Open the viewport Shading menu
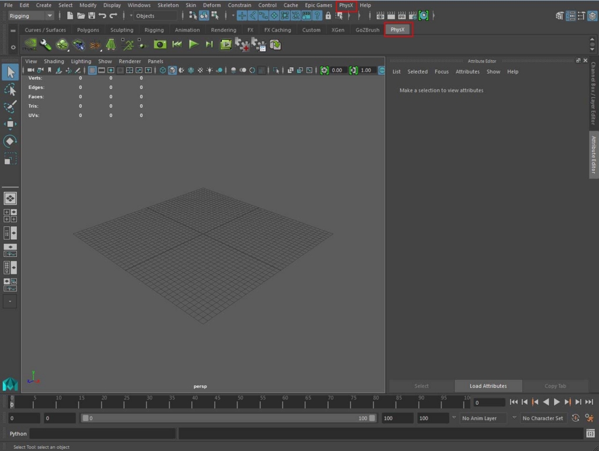This screenshot has height=451, width=599. click(54, 61)
